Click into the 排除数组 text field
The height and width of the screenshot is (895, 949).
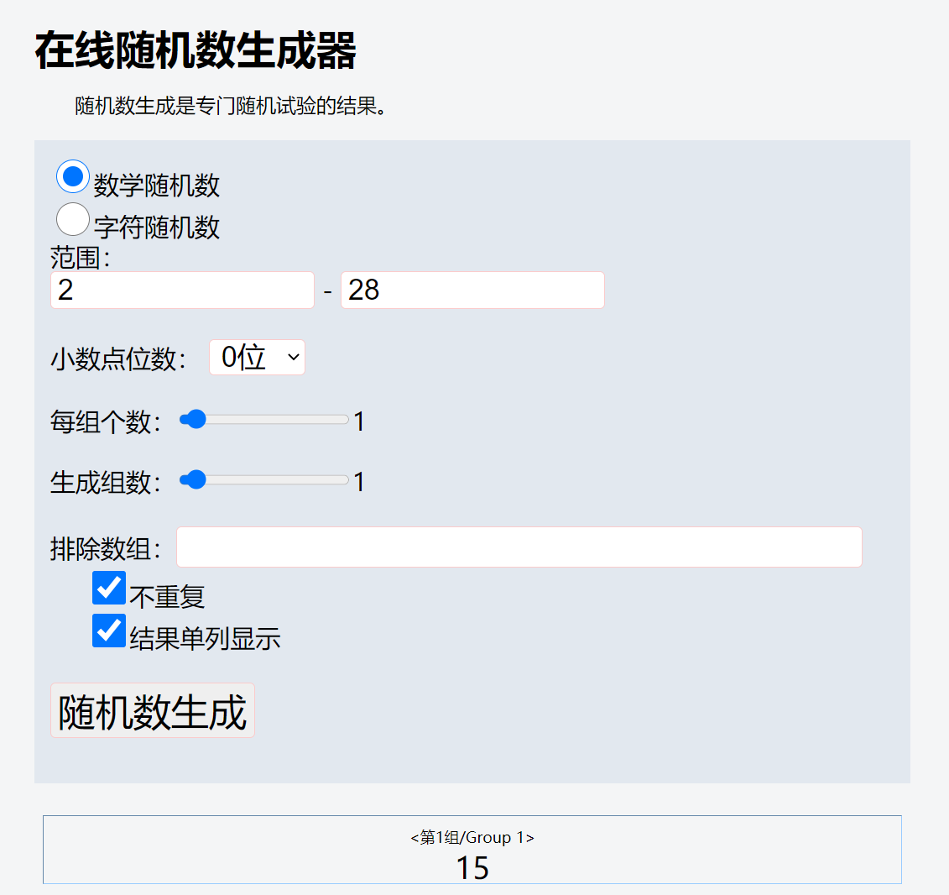[519, 547]
